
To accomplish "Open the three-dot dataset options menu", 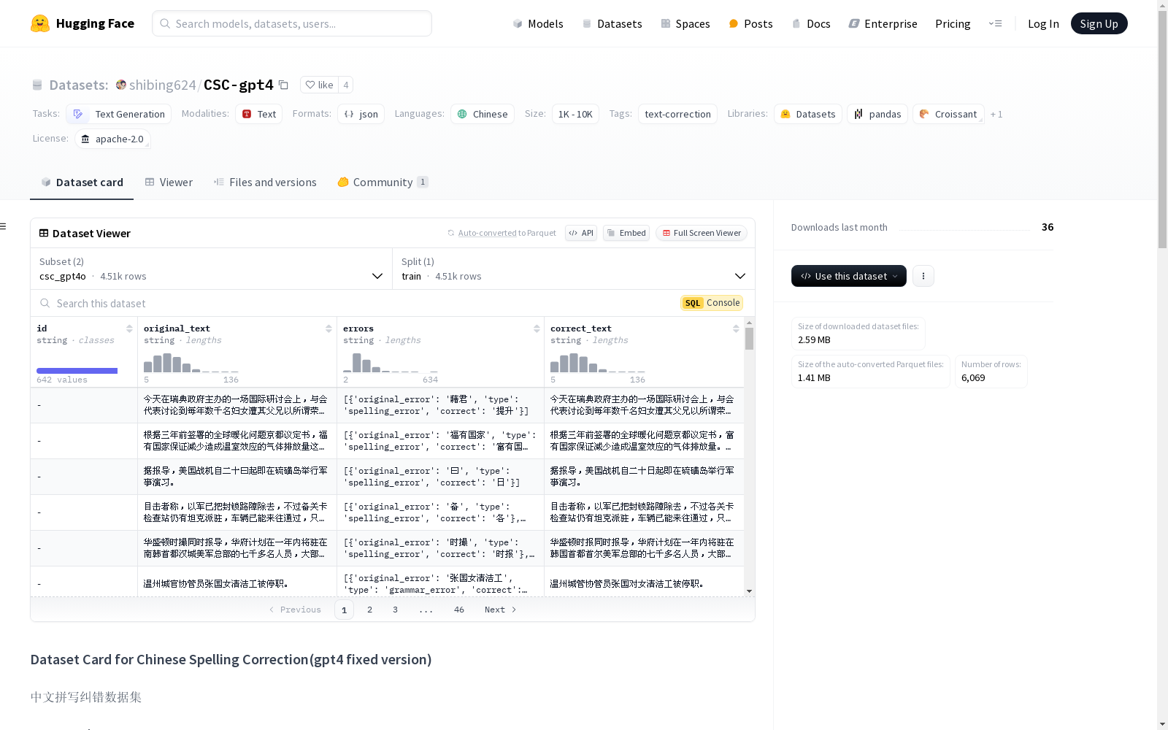I will pyautogui.click(x=923, y=276).
